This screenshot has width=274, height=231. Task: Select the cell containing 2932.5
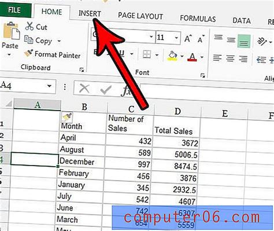(x=173, y=190)
